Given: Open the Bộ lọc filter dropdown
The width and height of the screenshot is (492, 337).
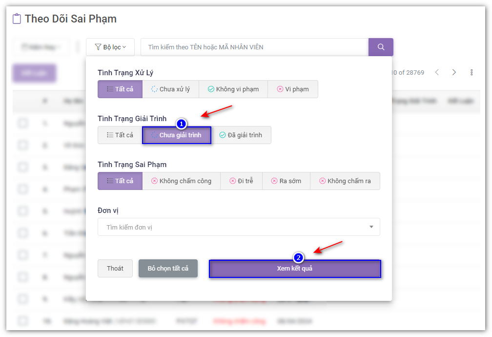Looking at the screenshot, I should point(110,47).
